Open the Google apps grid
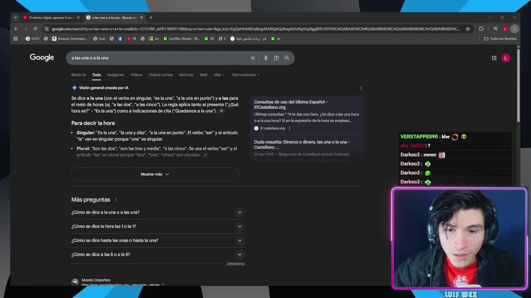This screenshot has height=298, width=531. point(494,58)
